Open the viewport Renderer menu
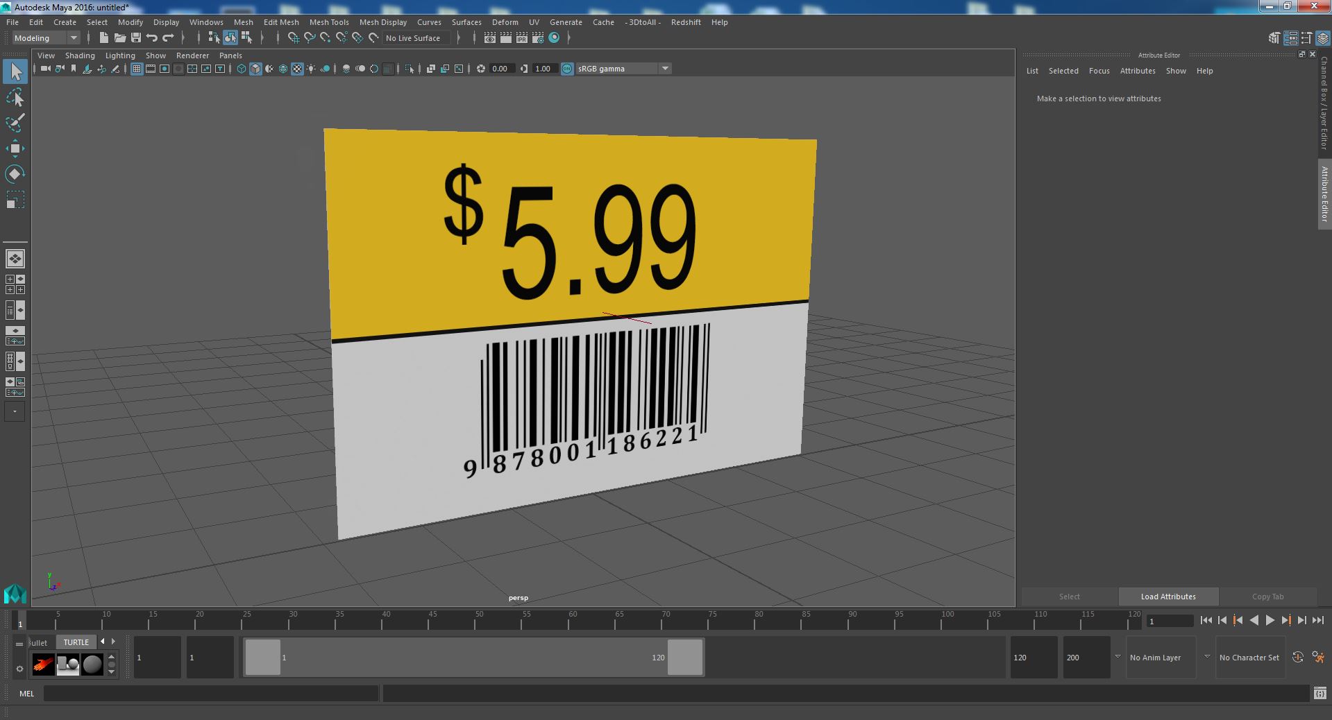 point(192,55)
